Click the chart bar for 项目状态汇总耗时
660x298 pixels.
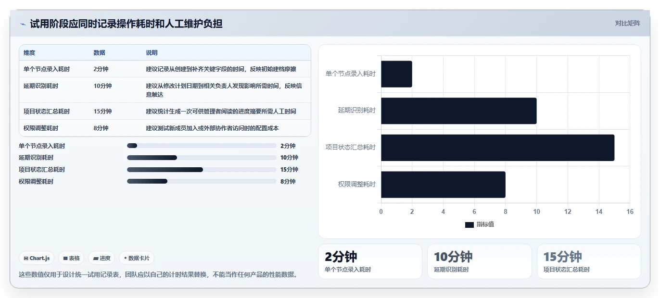click(497, 148)
